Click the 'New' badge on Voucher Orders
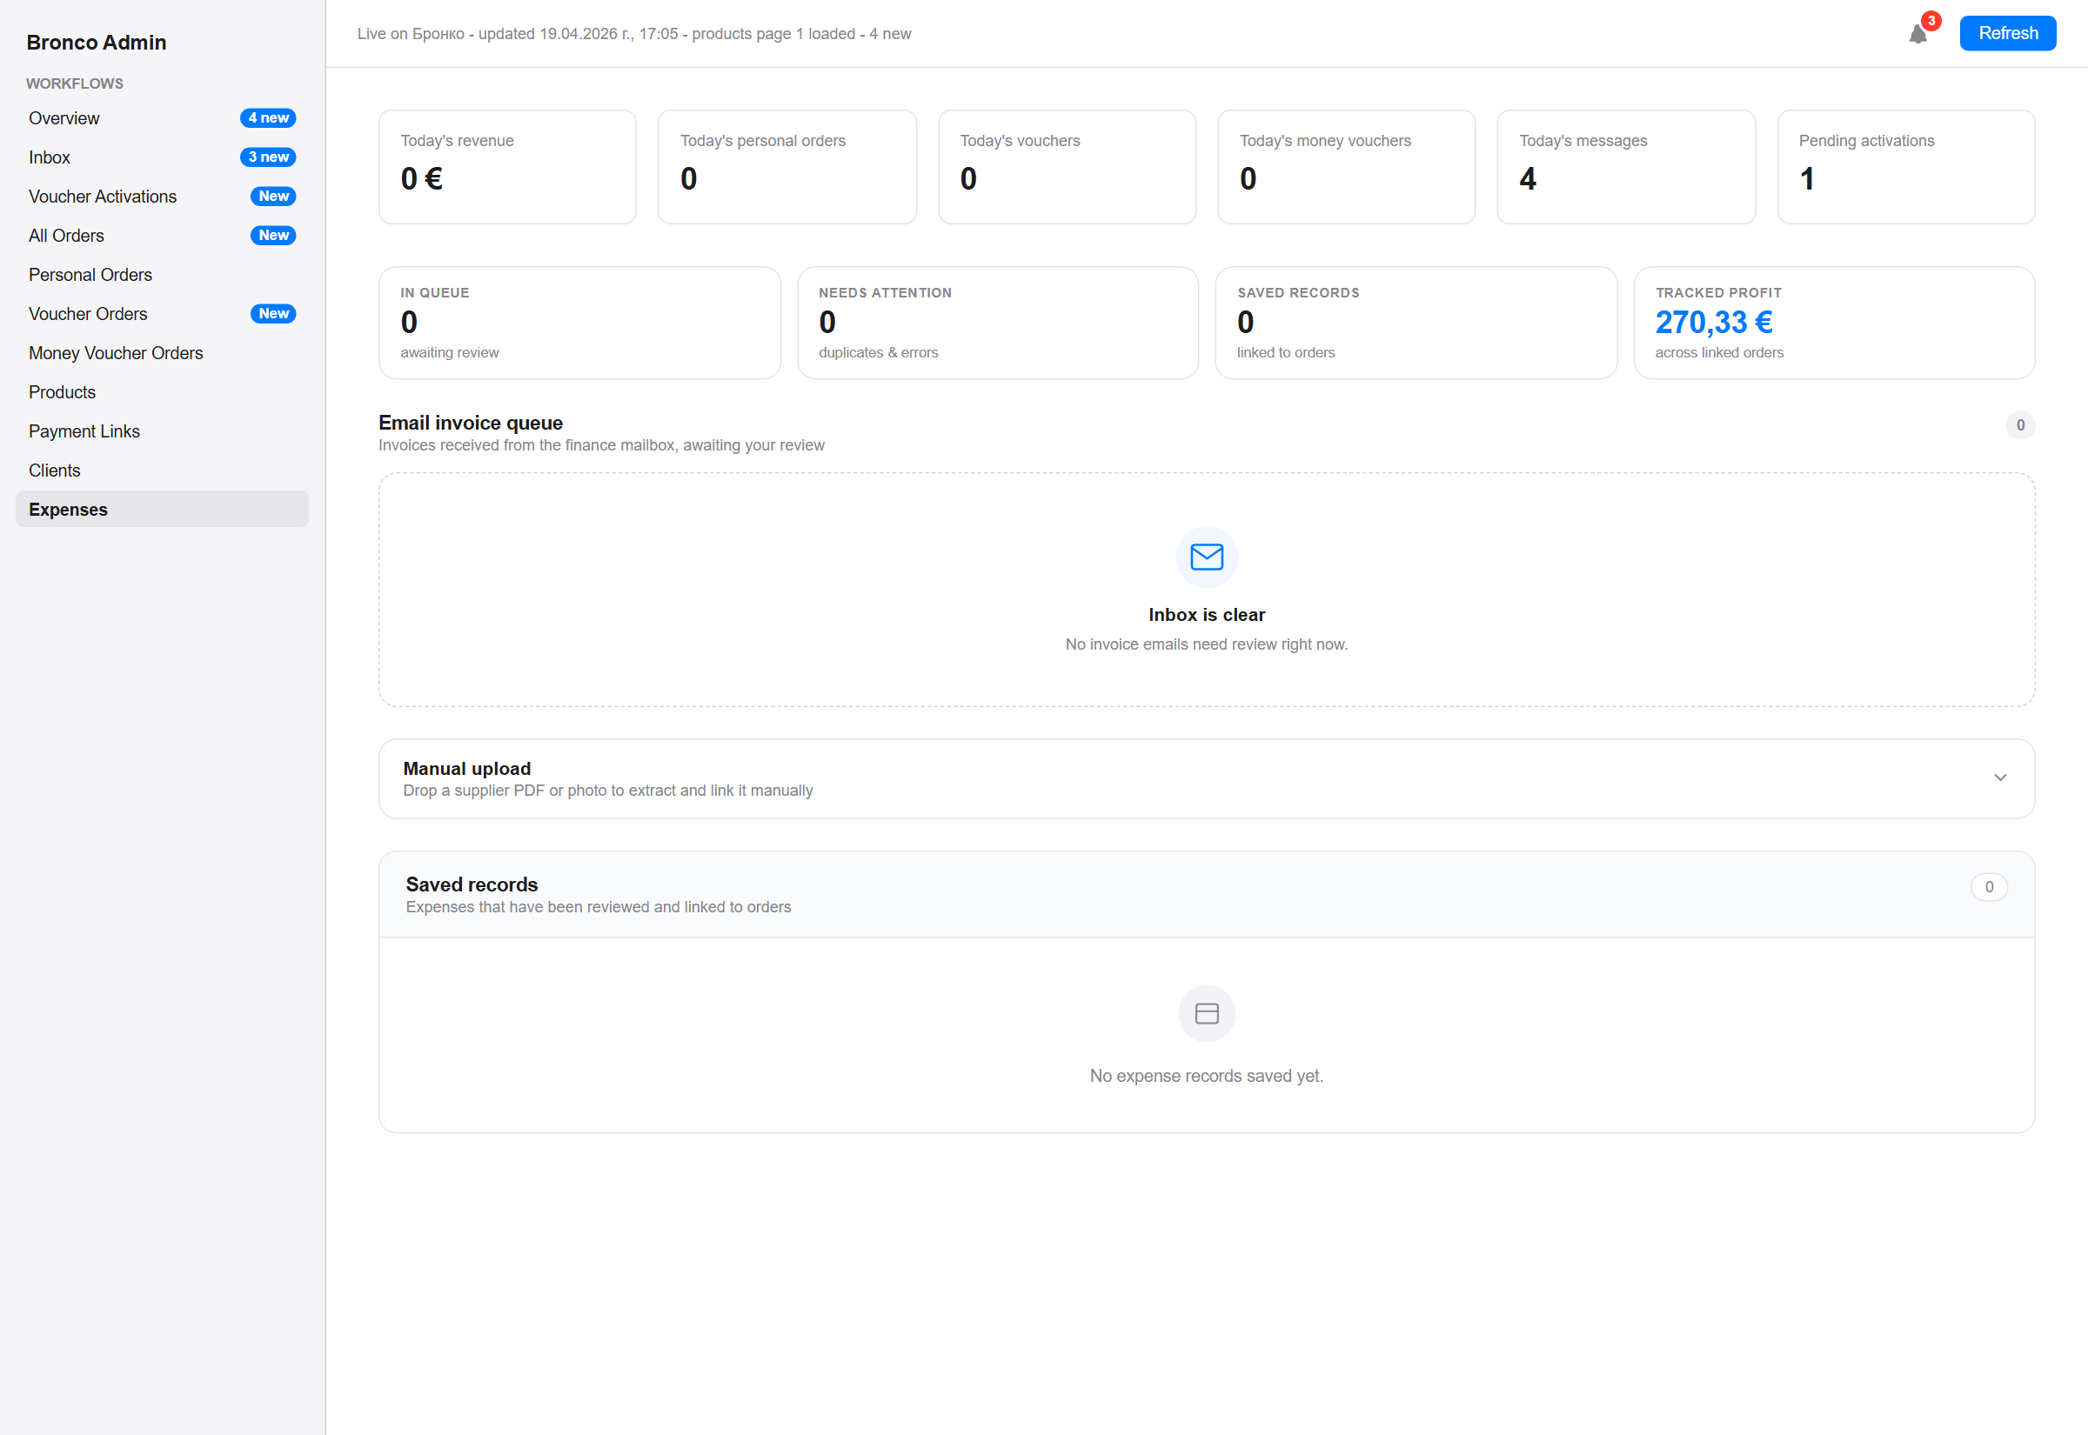Screen dimensions: 2088x1435 point(272,313)
